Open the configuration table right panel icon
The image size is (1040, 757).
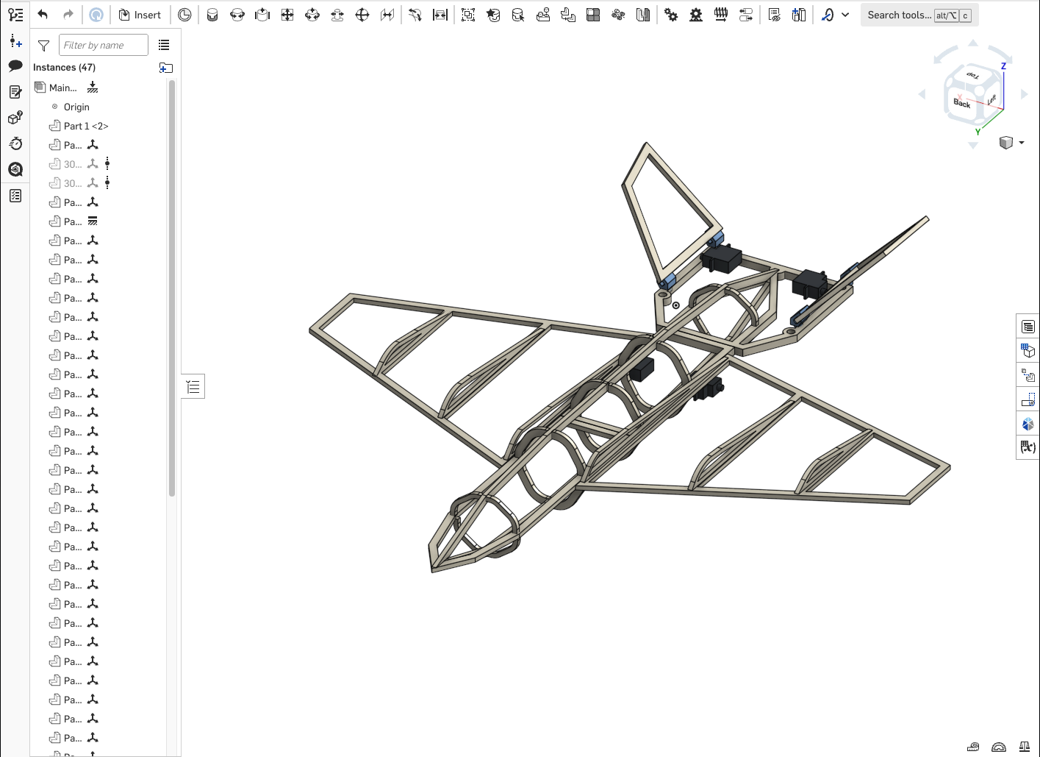tap(1028, 351)
